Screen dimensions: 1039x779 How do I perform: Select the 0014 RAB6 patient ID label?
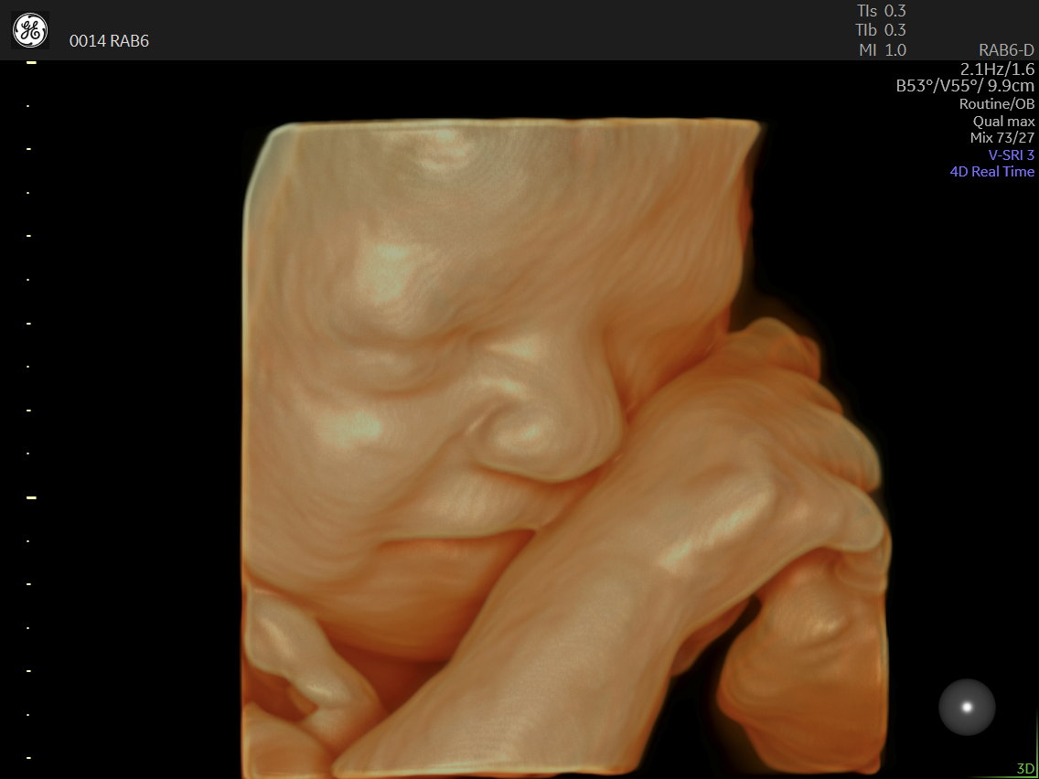click(109, 41)
